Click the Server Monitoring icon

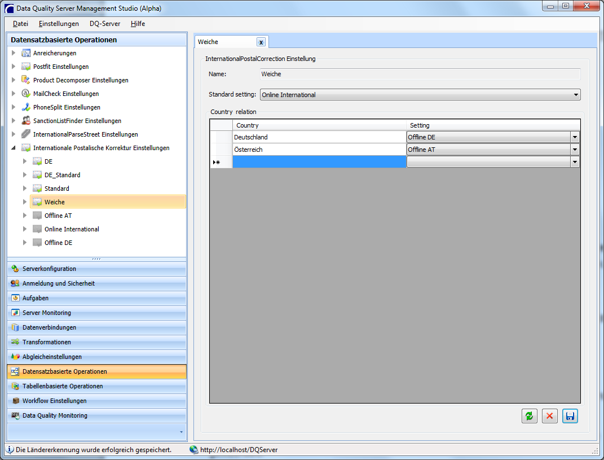coord(15,313)
